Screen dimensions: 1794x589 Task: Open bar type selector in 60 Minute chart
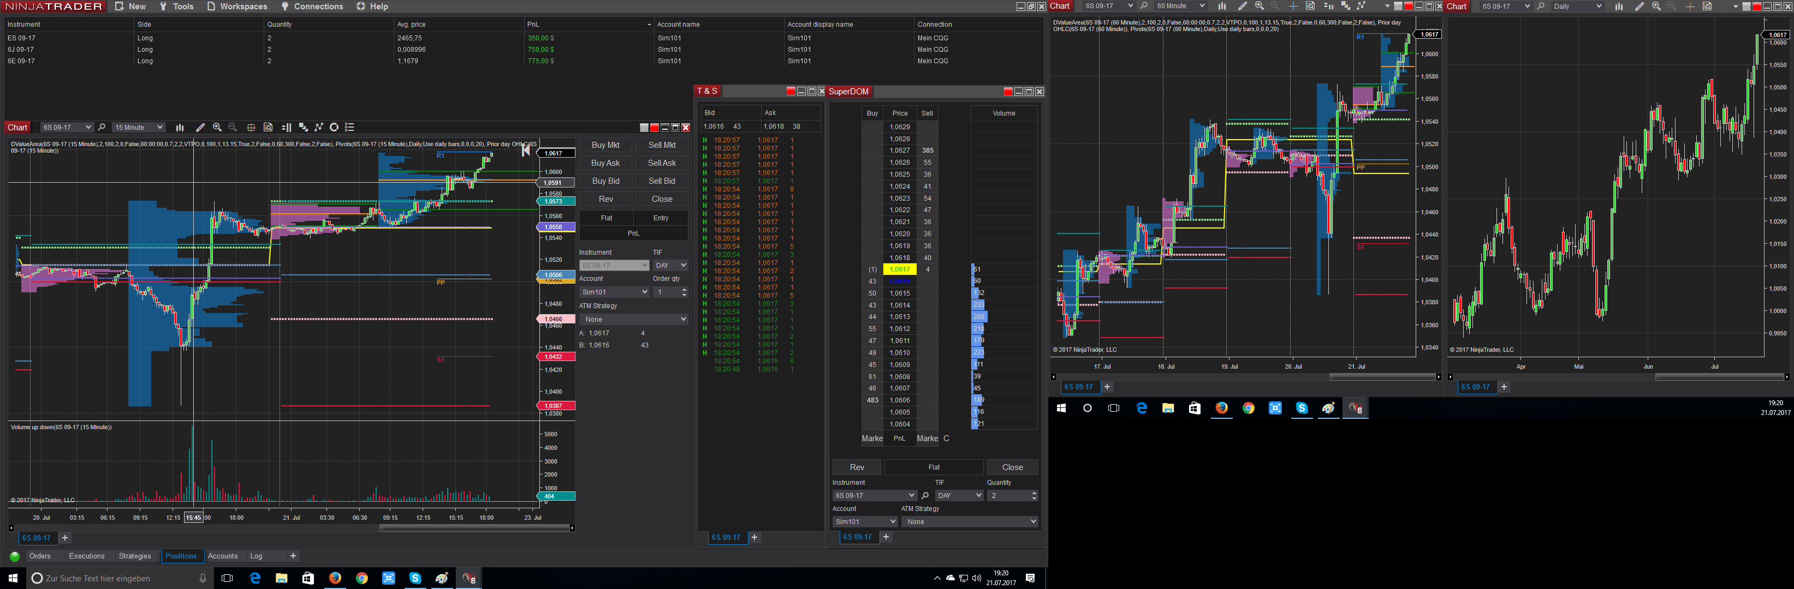tap(1222, 6)
